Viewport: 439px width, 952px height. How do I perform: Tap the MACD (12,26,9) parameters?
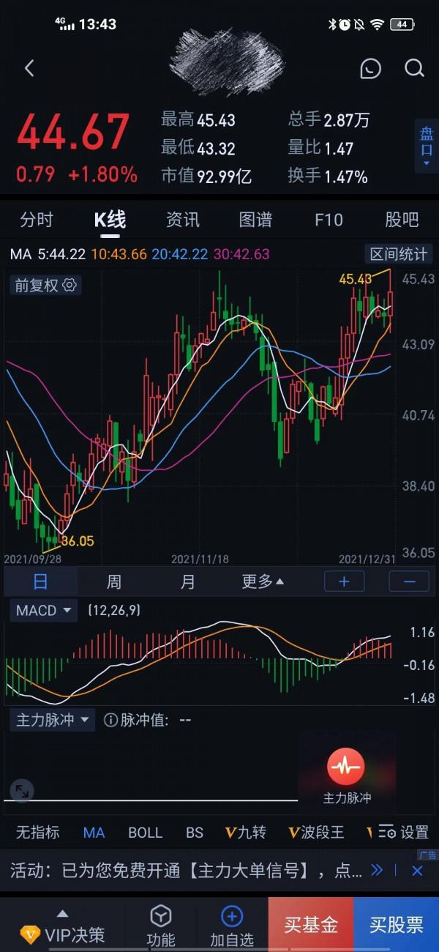pos(114,610)
